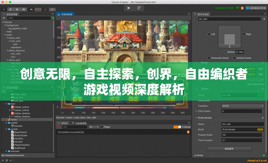Switch to the 动画编辑器 animation editor tab
The height and width of the screenshot is (163, 268).
coord(79,123)
